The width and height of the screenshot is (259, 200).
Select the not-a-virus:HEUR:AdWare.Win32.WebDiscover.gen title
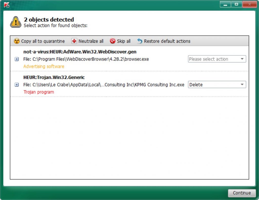[80, 52]
